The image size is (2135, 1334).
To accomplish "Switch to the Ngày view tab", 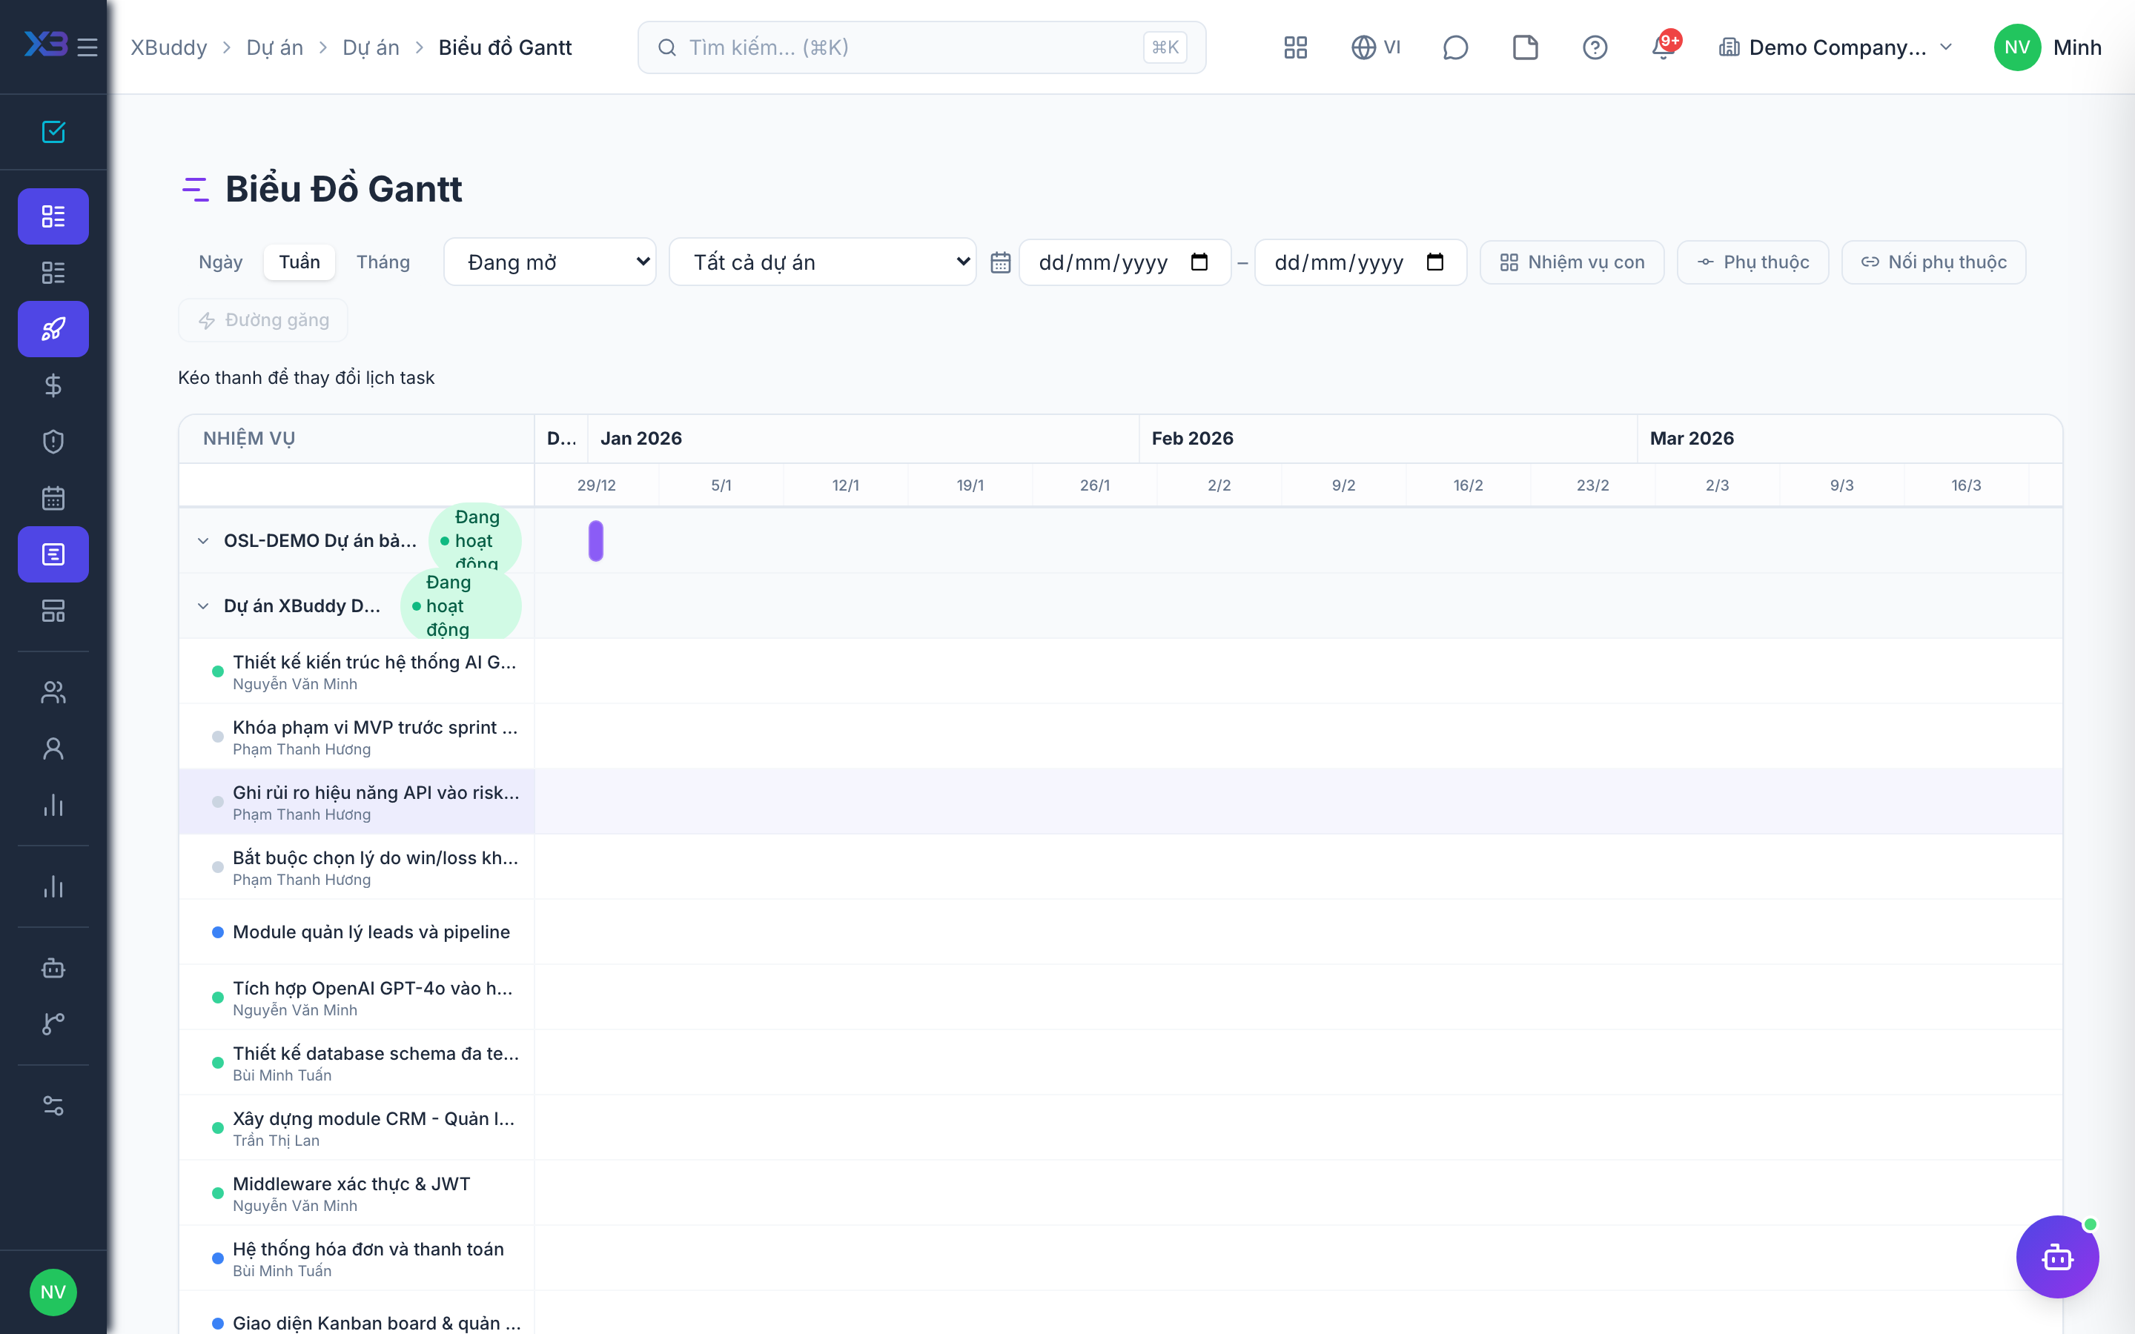I will pos(221,262).
